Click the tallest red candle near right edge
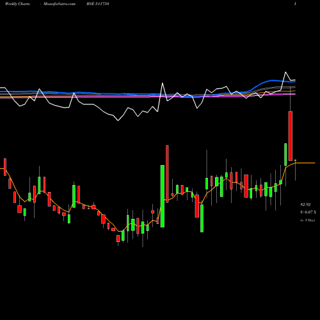The width and height of the screenshot is (320, 320). 291,136
